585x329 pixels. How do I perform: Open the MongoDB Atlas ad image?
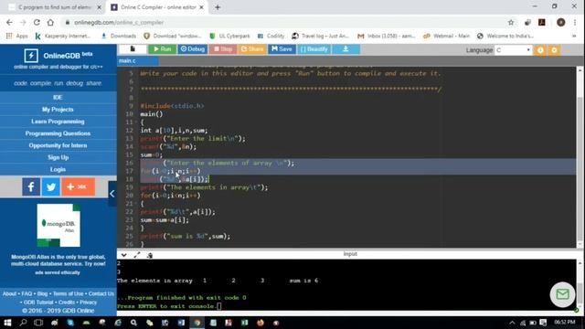click(58, 226)
